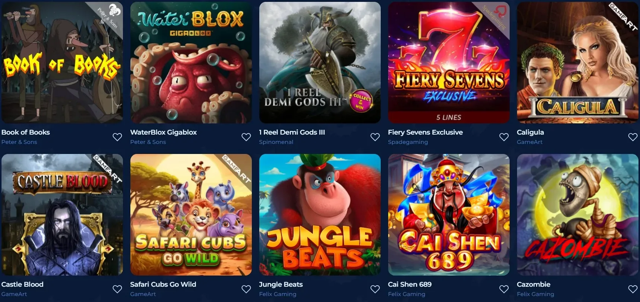Open the Fiery Sevens Exclusive thumbnail

tap(449, 63)
